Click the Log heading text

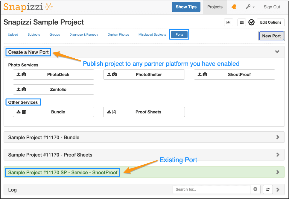point(12,190)
